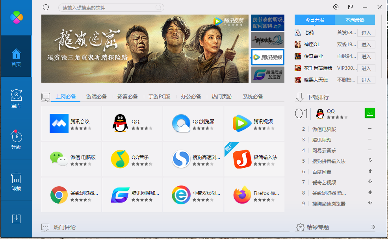388x239 pixels.
Task: Click the colorful app logo at top-left
Action: pos(16,17)
